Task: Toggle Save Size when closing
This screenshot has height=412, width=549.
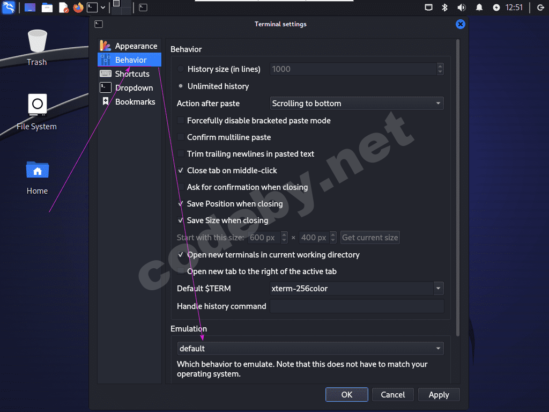Action: point(181,220)
